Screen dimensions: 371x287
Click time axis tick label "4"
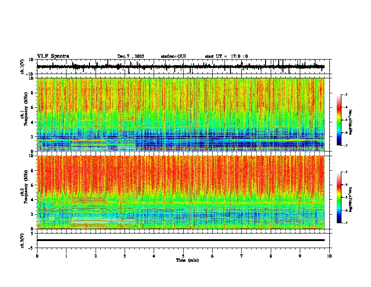pos(154,256)
